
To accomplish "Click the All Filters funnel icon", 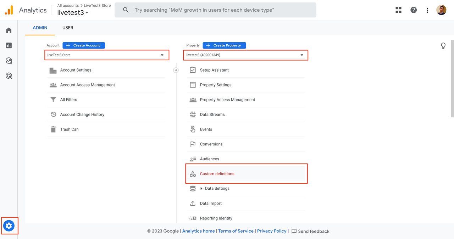I will tap(53, 100).
